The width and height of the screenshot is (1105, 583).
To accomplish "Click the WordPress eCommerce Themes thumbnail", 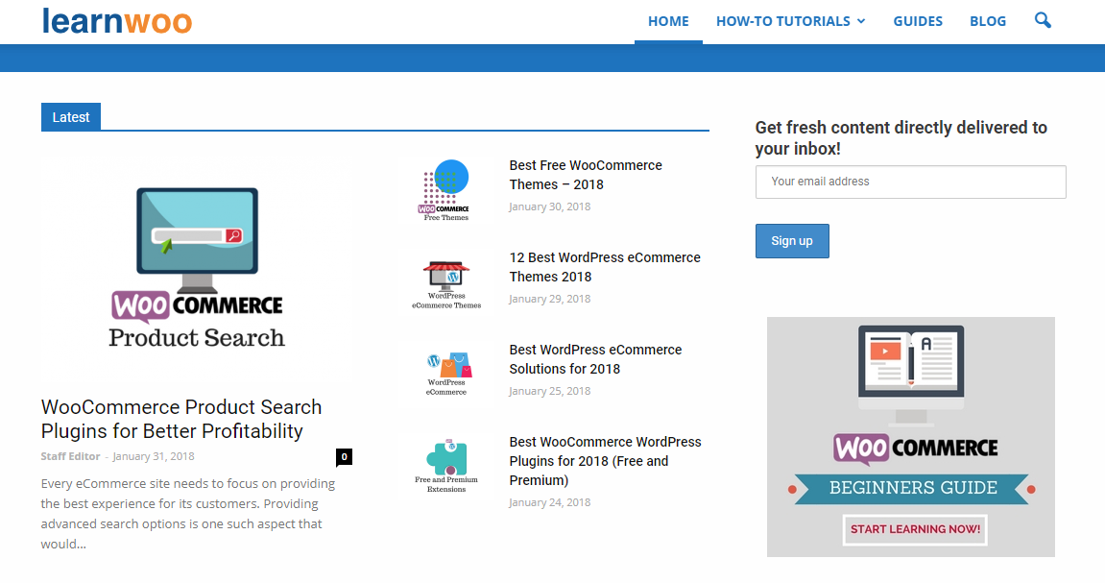I will tap(446, 282).
